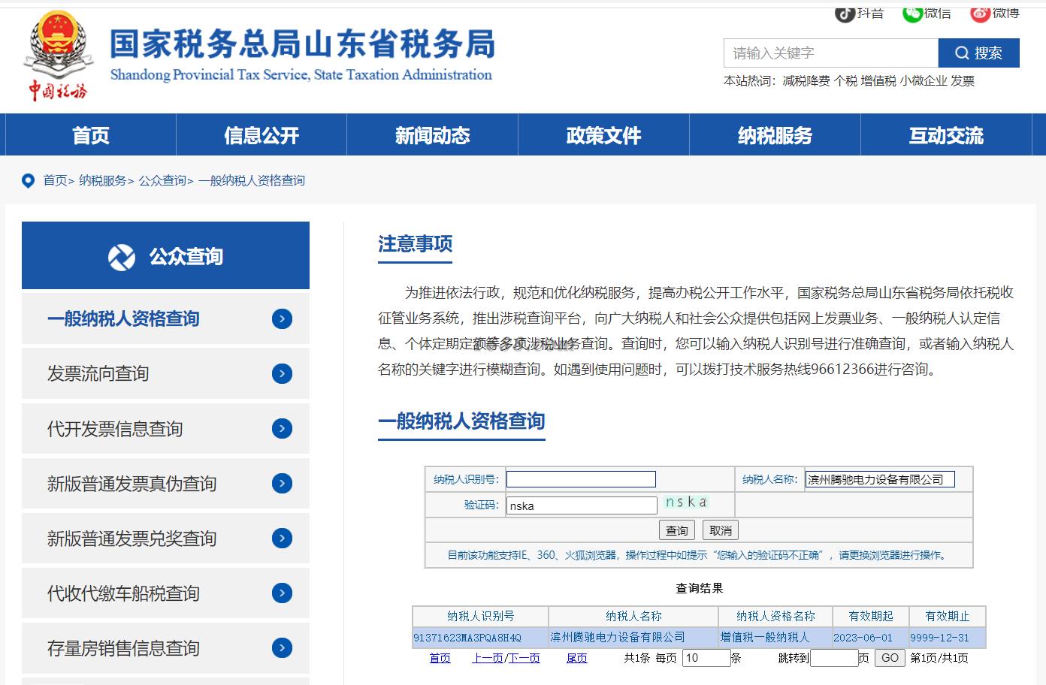Screen dimensions: 1046x685
Task: Click the 纳税服务 breadcrumb link
Action: pyautogui.click(x=102, y=180)
